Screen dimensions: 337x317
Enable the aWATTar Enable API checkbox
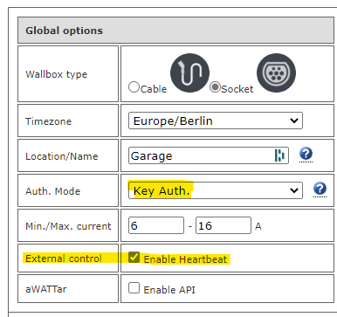point(134,288)
